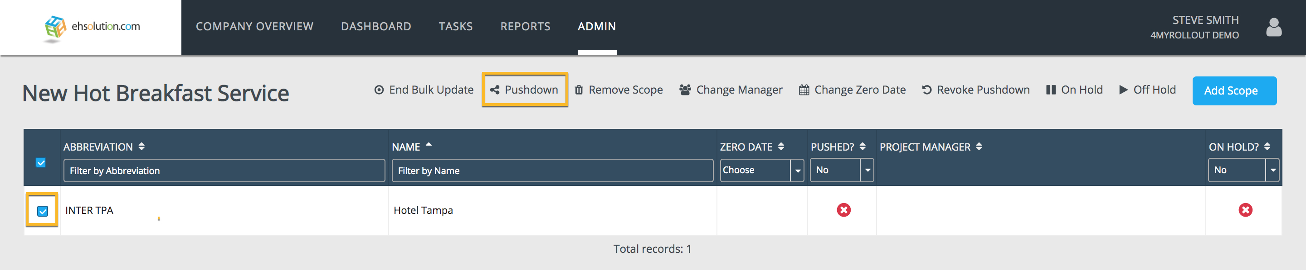Toggle the select-all header checkbox
The image size is (1306, 270).
pos(41,162)
